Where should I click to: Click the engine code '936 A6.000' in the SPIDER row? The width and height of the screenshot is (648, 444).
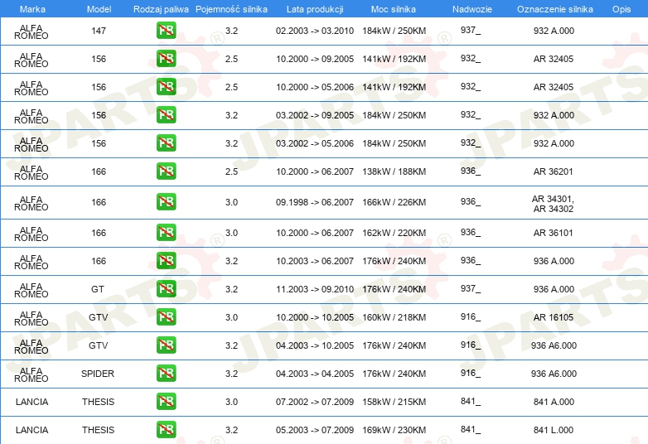554,374
